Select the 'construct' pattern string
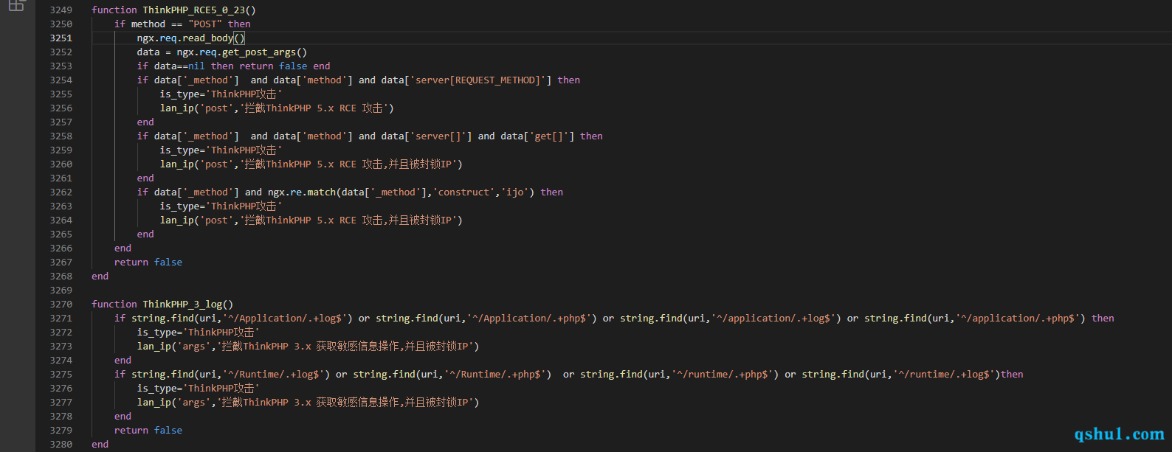The width and height of the screenshot is (1172, 452). click(463, 192)
